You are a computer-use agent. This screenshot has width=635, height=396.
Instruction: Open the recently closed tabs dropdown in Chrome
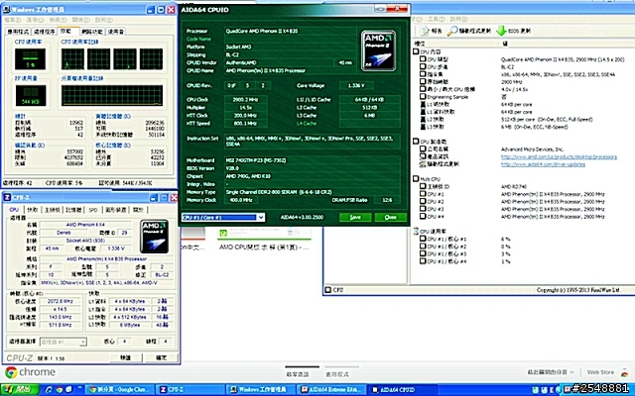click(551, 372)
